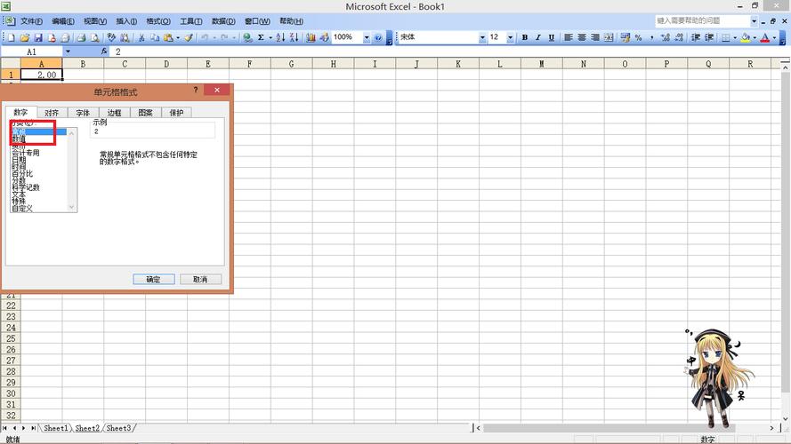
Task: Apply font color with the red A
Action: 765,37
